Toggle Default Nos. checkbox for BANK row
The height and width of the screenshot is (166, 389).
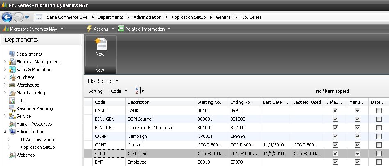coord(335,111)
